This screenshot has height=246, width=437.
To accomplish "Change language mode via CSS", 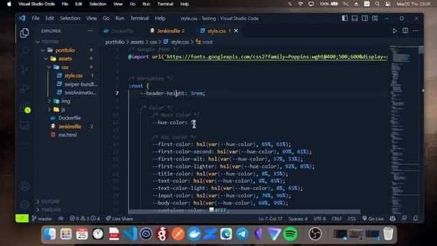I will point(352,219).
